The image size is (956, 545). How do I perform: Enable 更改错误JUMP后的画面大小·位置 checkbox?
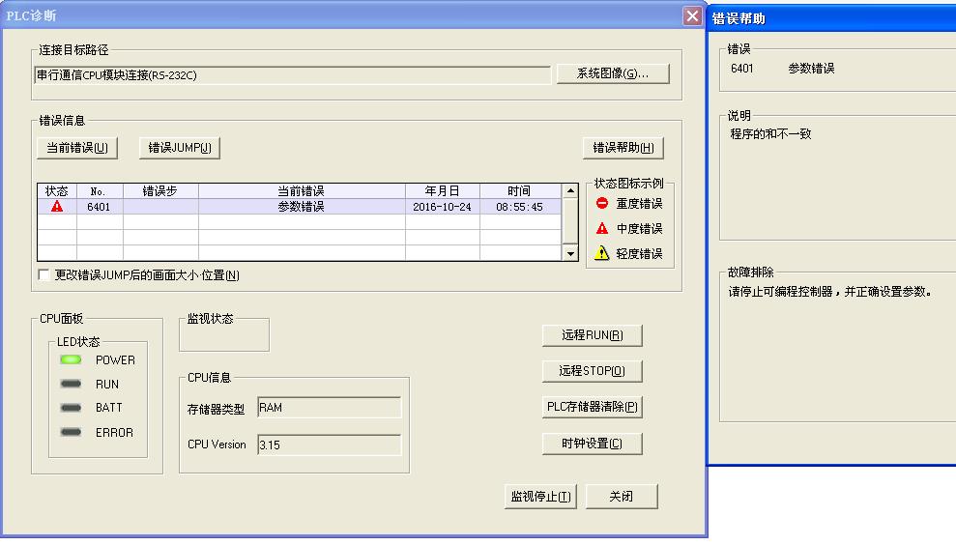coord(44,275)
